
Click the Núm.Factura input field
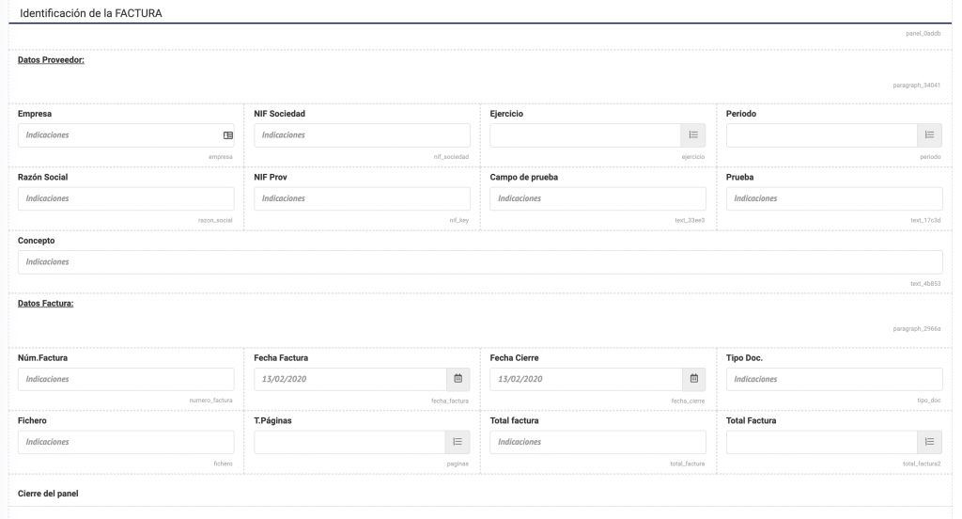(126, 379)
